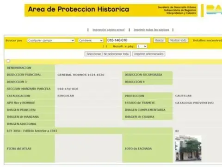This screenshot has width=222, height=167.
Task: Select the 'SINGULAR' catalogacion value
Action: [66, 96]
